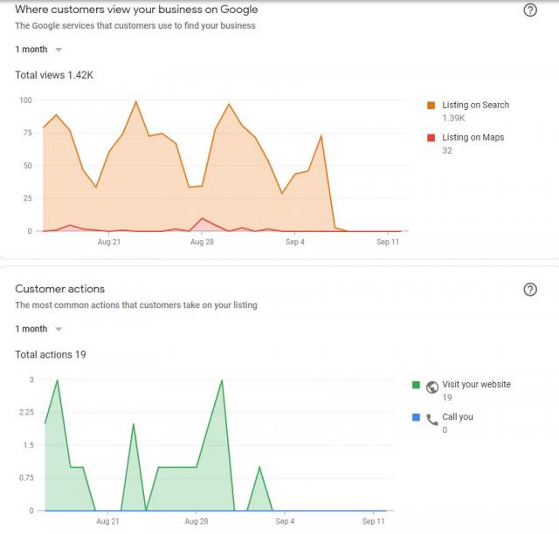559x534 pixels.
Task: Click the Customer actions heading
Action: click(59, 289)
